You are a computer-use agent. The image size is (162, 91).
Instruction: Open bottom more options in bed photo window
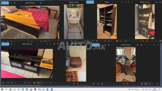pos(15,42)
